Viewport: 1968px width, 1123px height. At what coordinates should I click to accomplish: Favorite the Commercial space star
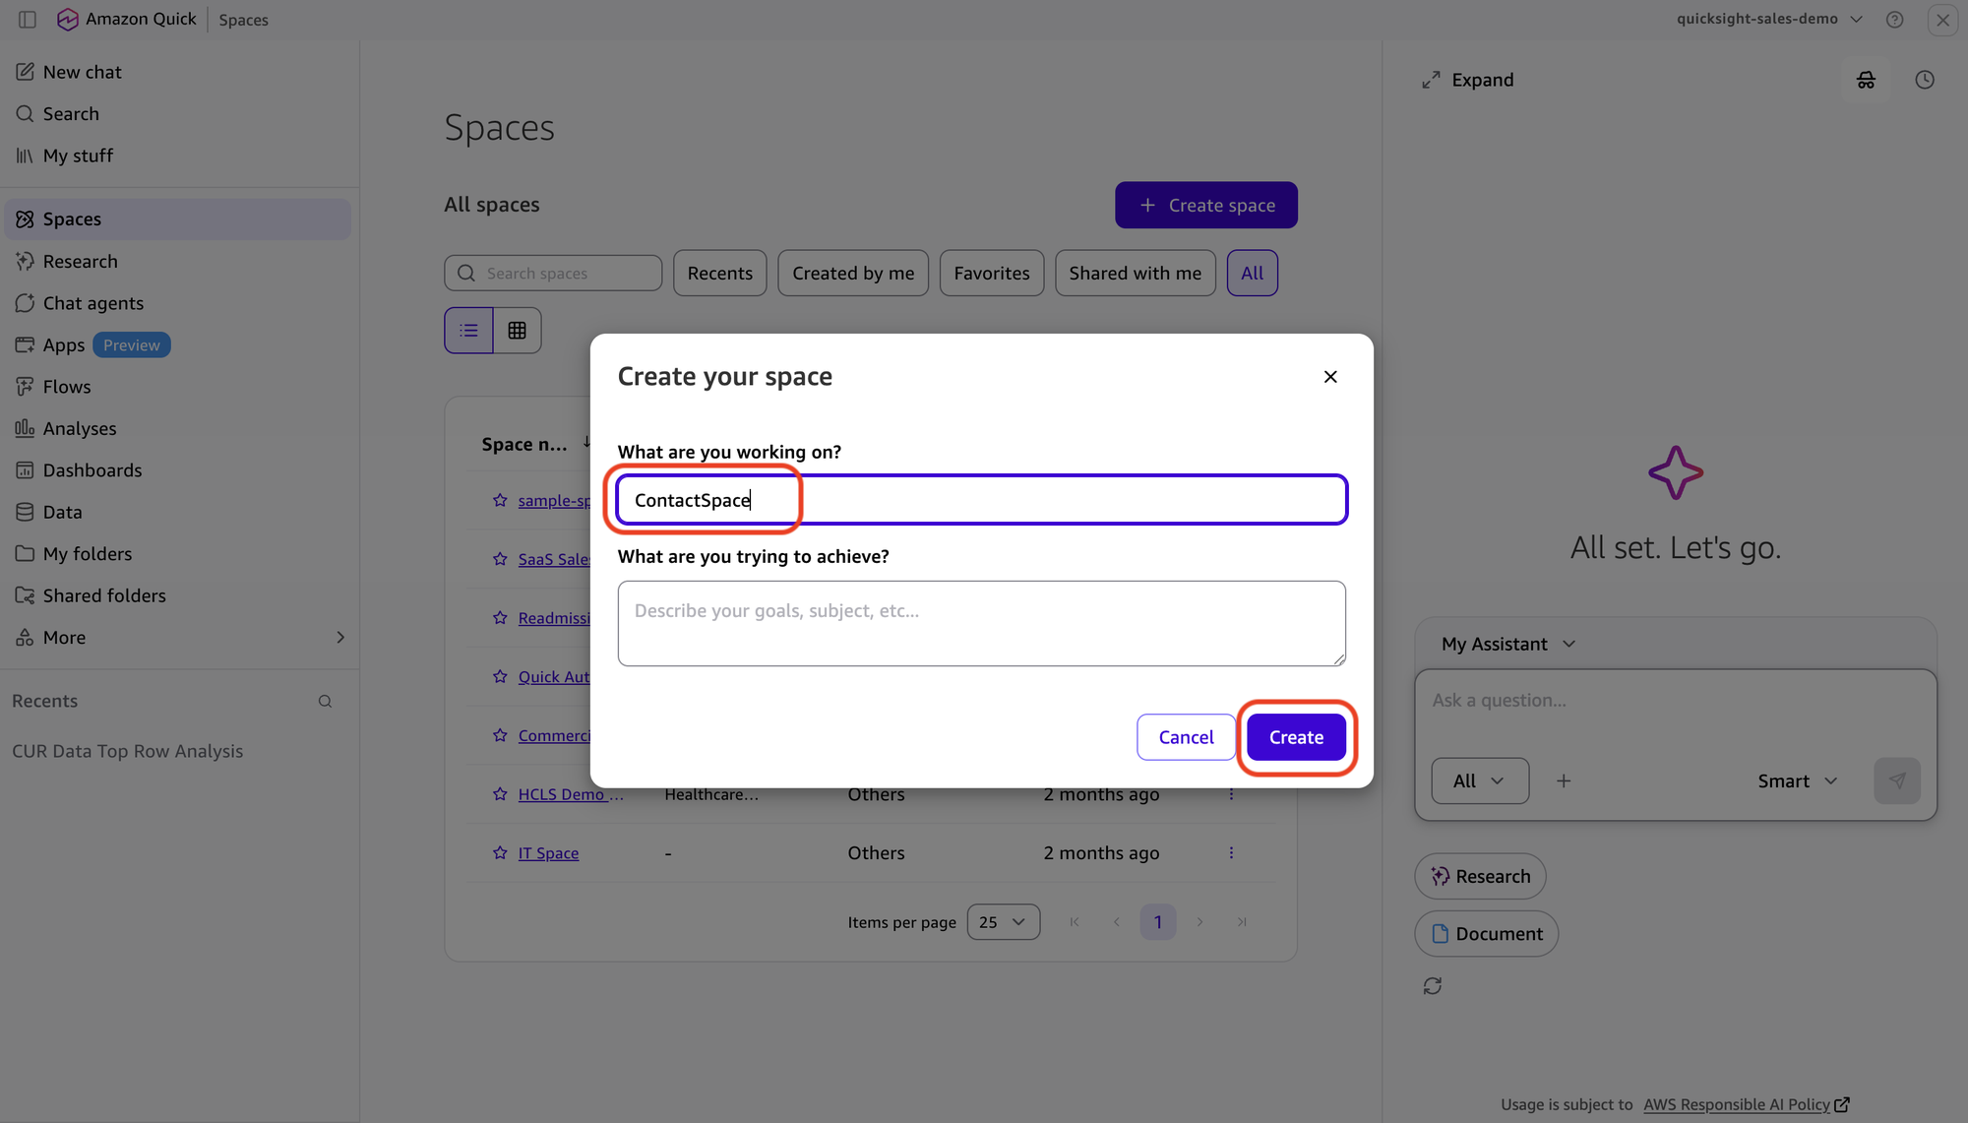point(500,735)
